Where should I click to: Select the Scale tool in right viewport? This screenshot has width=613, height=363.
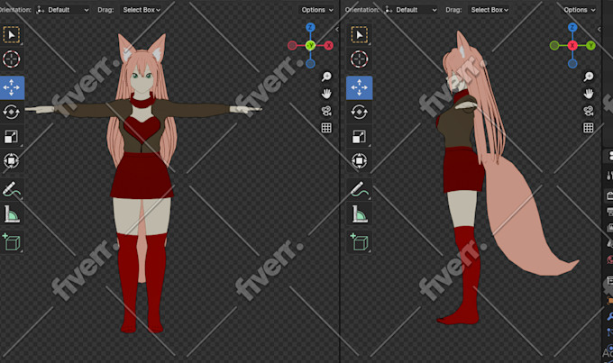pyautogui.click(x=360, y=137)
